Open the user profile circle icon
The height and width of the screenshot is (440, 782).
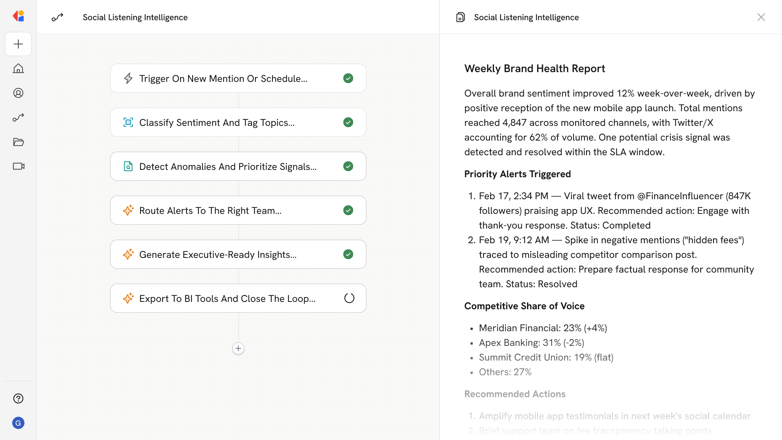coord(18,93)
